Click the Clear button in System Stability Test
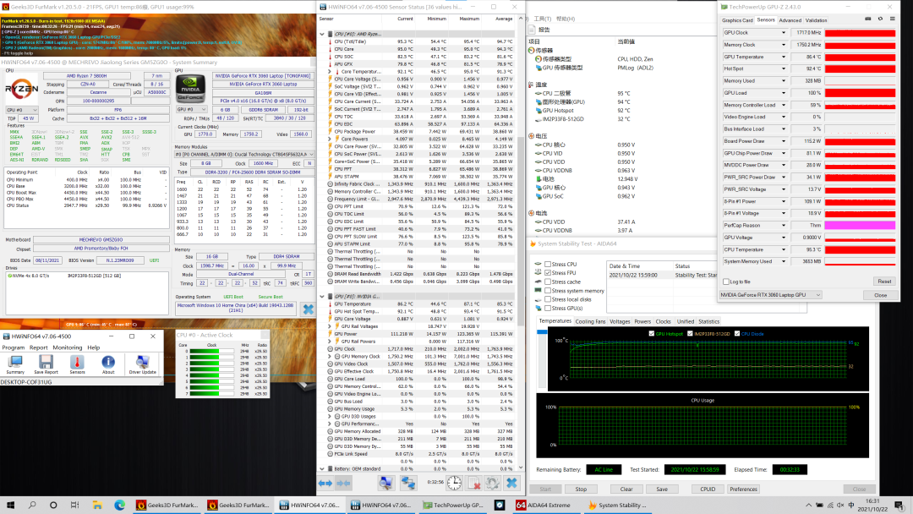 pos(626,489)
